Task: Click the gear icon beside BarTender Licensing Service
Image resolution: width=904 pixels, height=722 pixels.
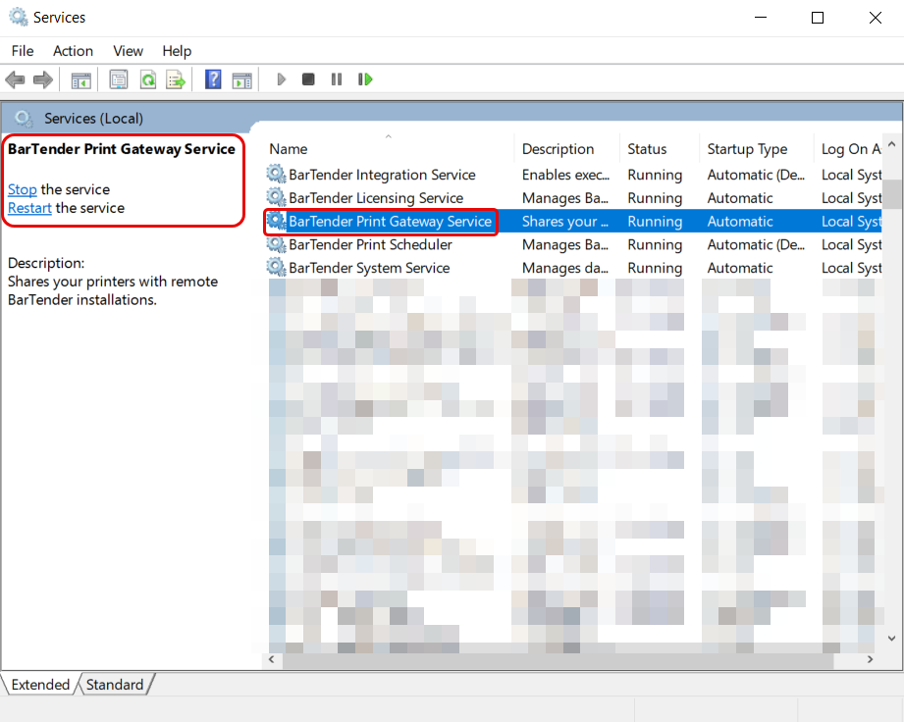Action: point(276,197)
